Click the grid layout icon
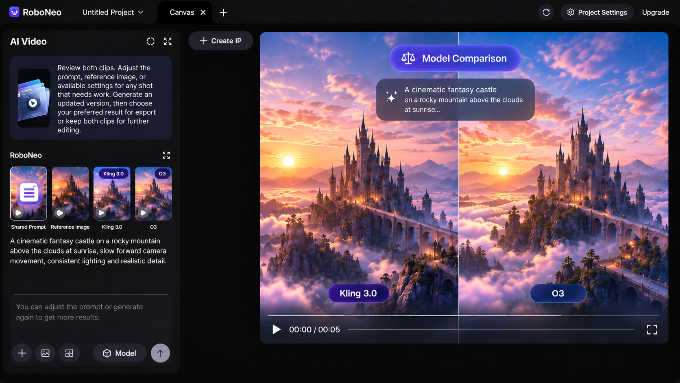Viewport: 680px width, 383px height. [x=69, y=353]
